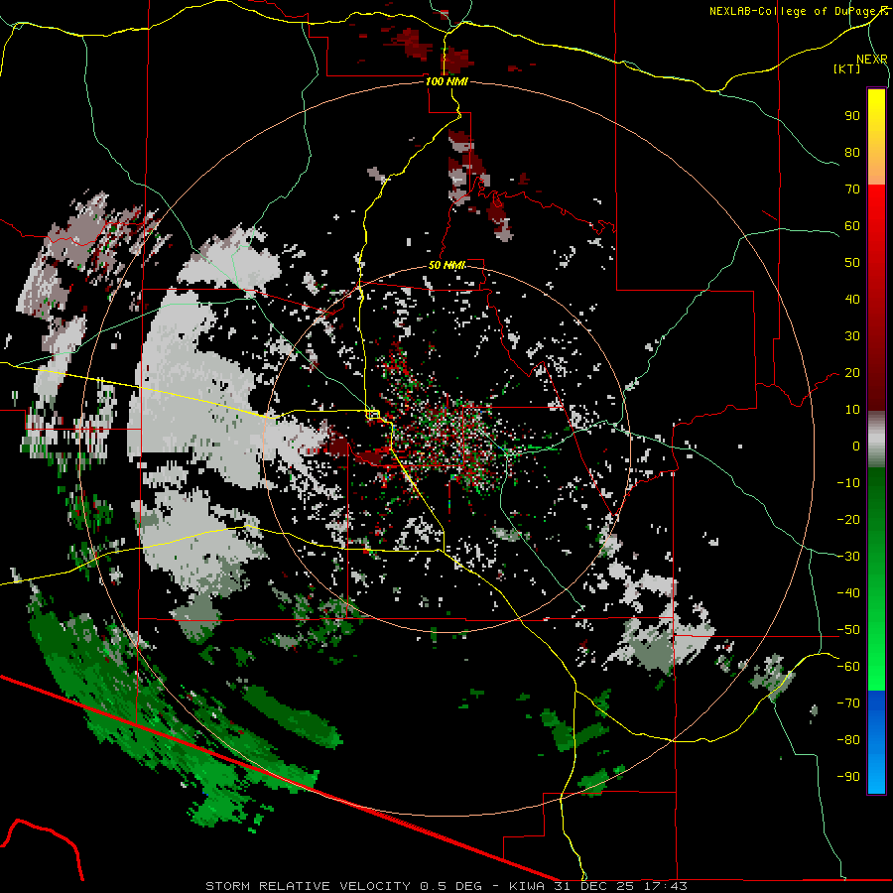Click the 'STORM RELATIVE VELOCITY 0.5 DEG' caption
Image resolution: width=893 pixels, height=893 pixels.
pos(343,886)
